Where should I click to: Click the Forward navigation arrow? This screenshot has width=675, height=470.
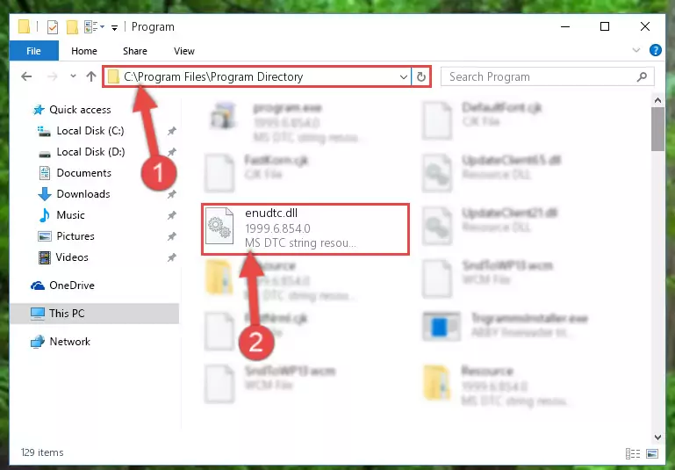coord(52,76)
